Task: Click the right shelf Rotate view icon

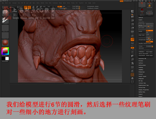Action: point(132,64)
